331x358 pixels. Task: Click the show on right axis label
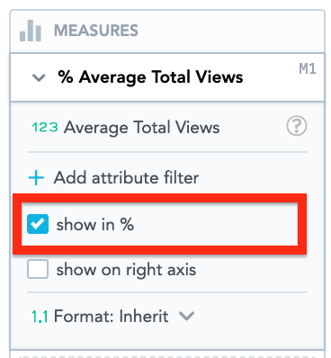(x=126, y=270)
